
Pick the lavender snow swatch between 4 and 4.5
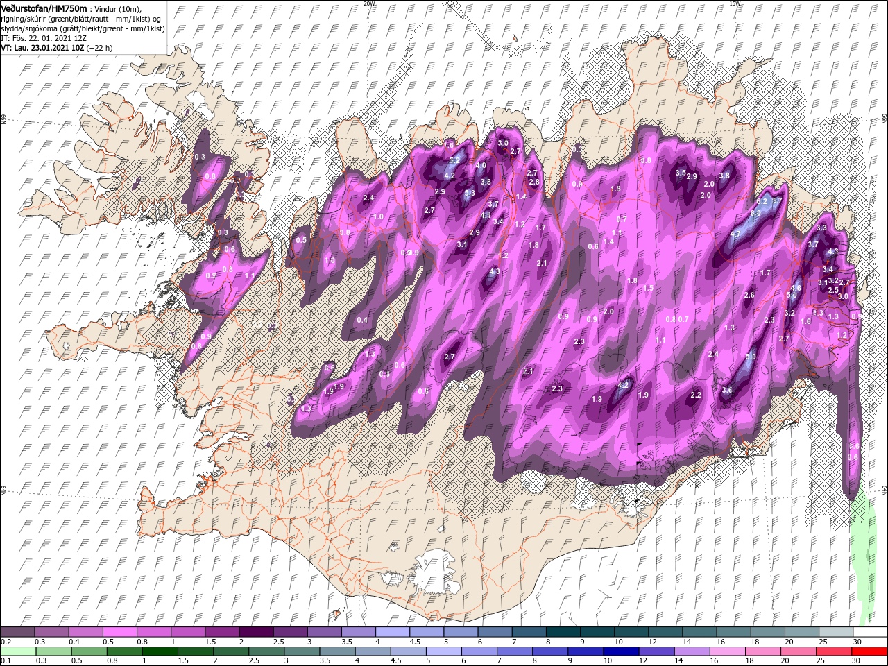[x=393, y=632]
